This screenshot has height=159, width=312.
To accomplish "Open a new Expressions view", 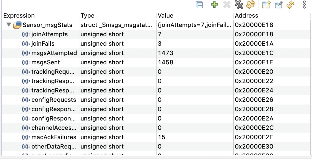I will (266, 5).
